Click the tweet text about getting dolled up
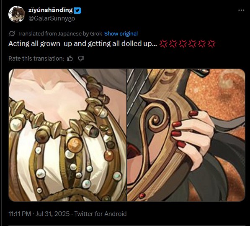250x226 pixels. tap(82, 43)
